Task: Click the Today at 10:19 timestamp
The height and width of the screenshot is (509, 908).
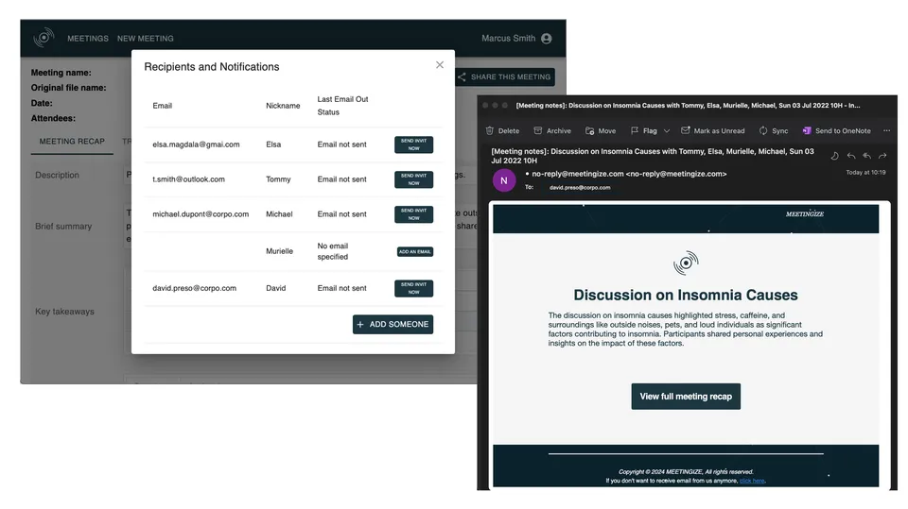Action: 865,173
